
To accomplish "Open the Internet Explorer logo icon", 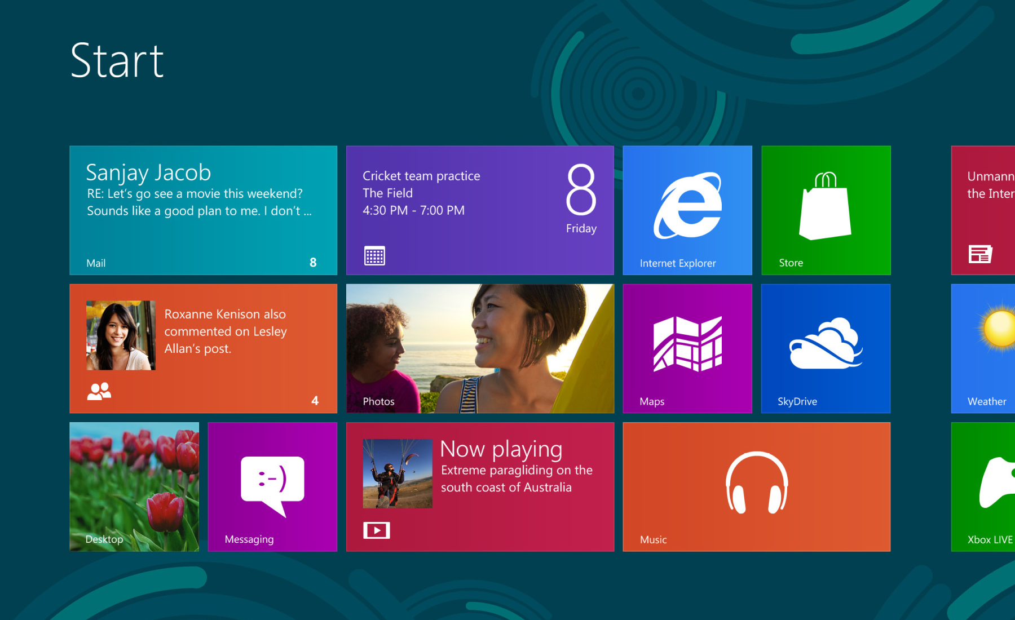I will pyautogui.click(x=687, y=205).
